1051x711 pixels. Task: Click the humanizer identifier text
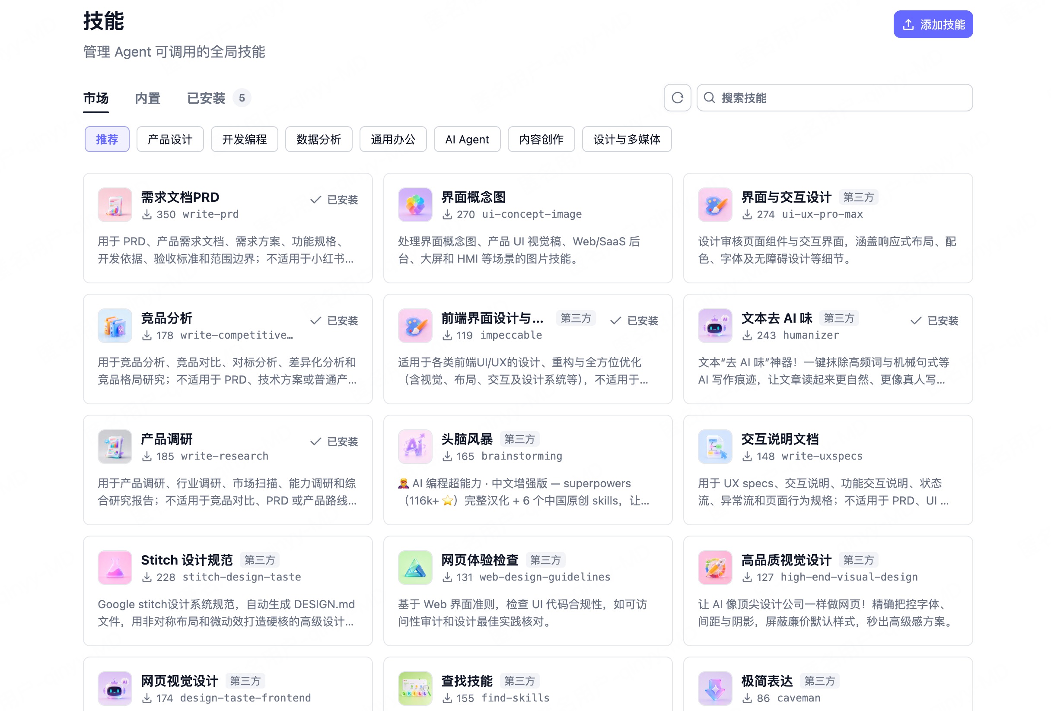point(810,335)
